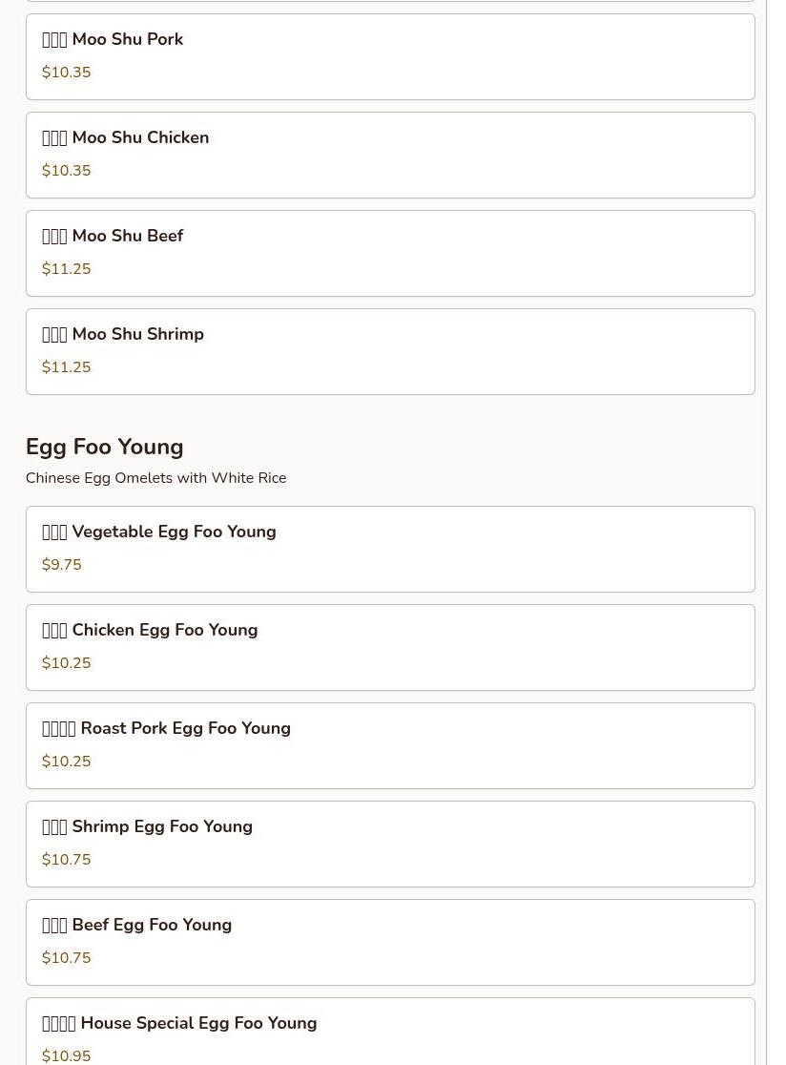Select Chicken Egg Foo Young
The height and width of the screenshot is (1065, 786).
tap(390, 647)
